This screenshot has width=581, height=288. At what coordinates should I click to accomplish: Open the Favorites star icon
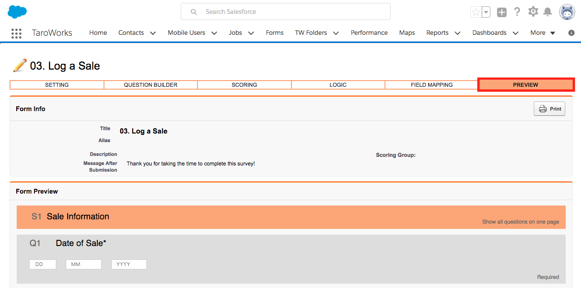click(476, 12)
